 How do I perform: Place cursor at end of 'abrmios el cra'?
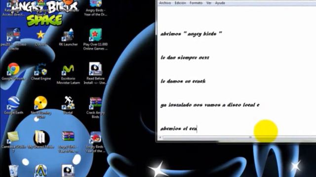click(197, 129)
